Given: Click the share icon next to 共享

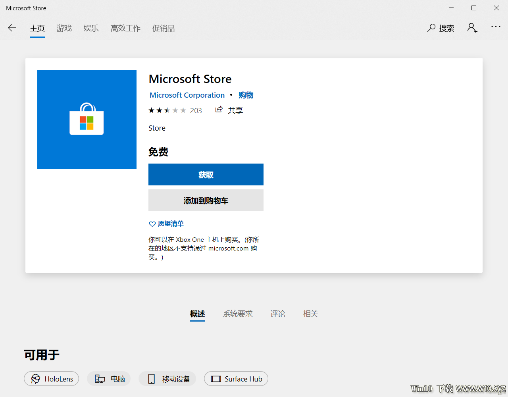Looking at the screenshot, I should (x=219, y=110).
